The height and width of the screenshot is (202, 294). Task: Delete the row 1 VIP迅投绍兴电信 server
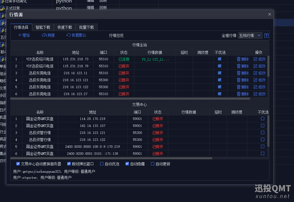[x=242, y=59]
